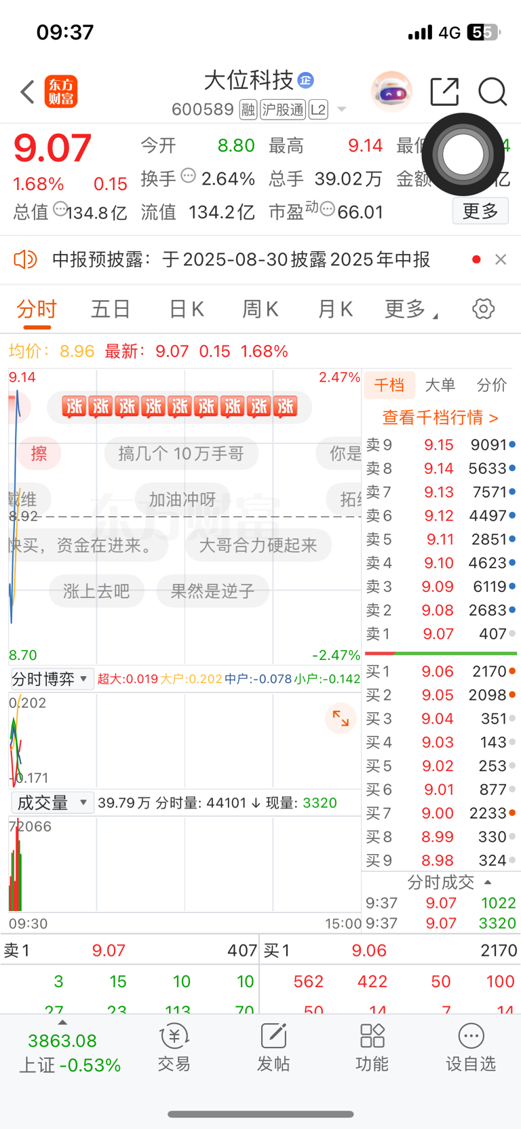Open the AI robot assistant avatar
The height and width of the screenshot is (1129, 521).
[x=391, y=92]
